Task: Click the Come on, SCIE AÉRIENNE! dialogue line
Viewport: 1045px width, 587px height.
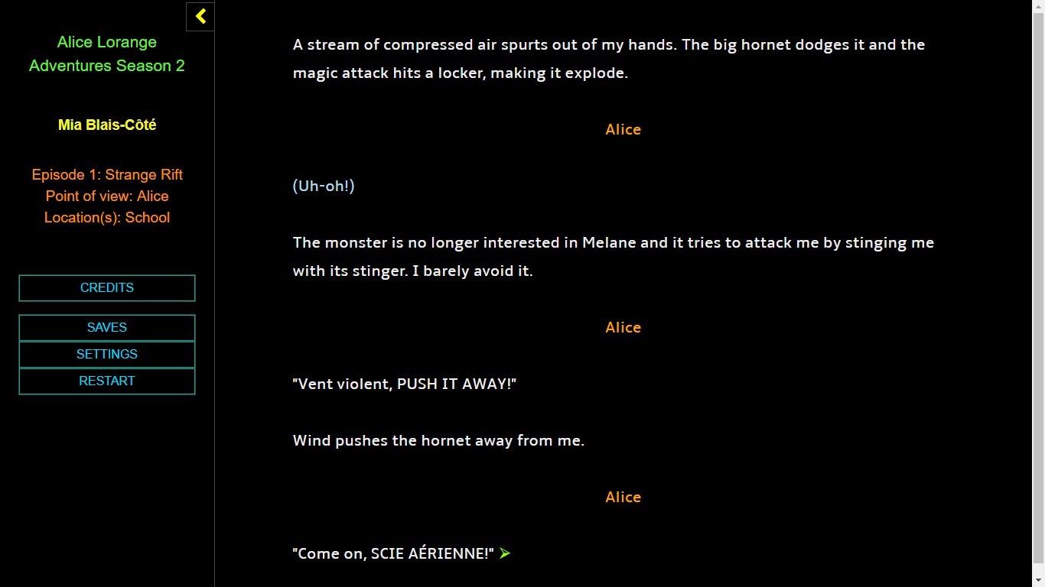Action: pyautogui.click(x=394, y=553)
